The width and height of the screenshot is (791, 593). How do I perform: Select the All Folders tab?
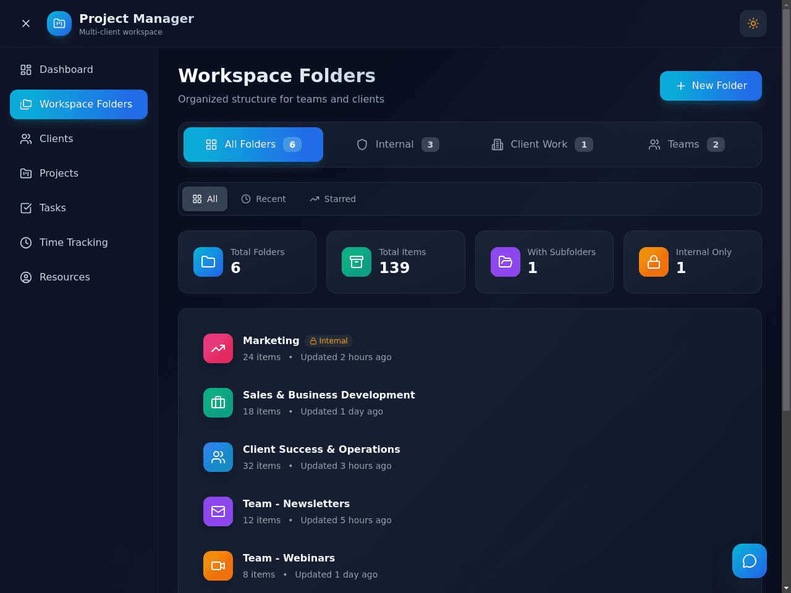click(x=253, y=145)
